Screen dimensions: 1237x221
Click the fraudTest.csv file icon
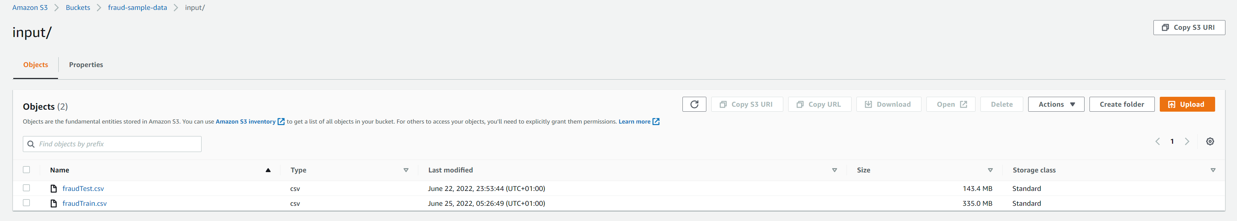(x=54, y=189)
